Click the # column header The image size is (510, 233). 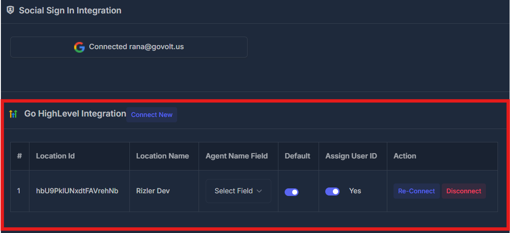click(x=20, y=156)
